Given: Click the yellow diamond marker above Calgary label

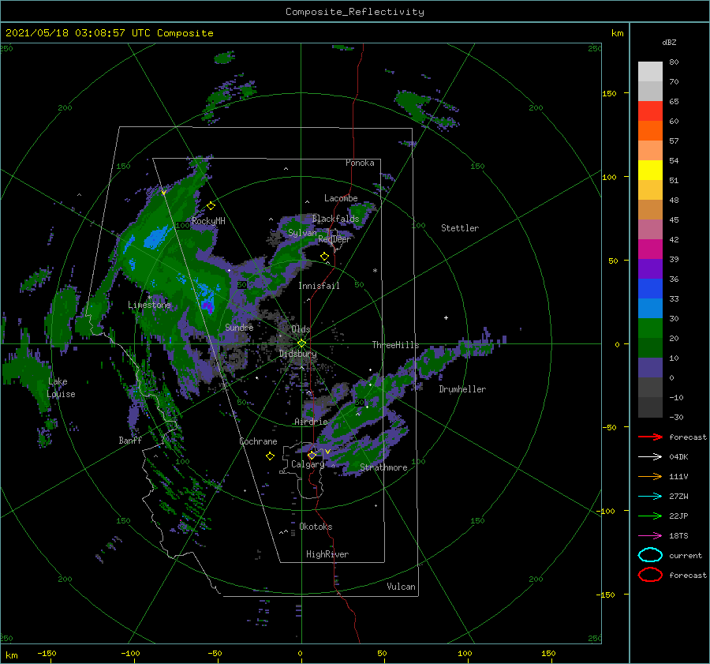Looking at the screenshot, I should point(312,455).
